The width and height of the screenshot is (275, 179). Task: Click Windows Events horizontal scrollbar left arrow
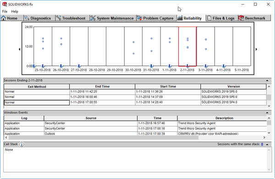pyautogui.click(x=6, y=137)
